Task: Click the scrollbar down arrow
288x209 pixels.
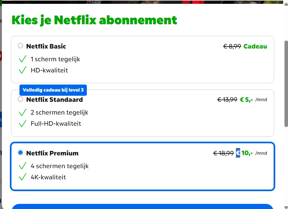Action: [x=286, y=207]
